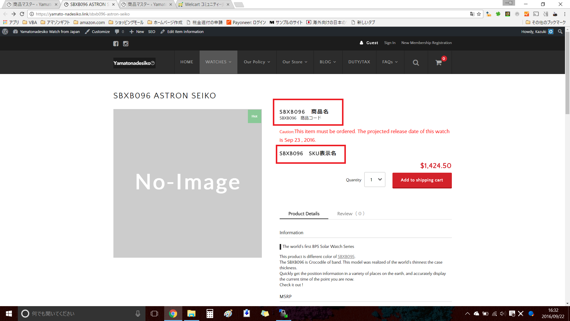Go forward with browser forward arrow
The height and width of the screenshot is (321, 570).
click(x=14, y=14)
